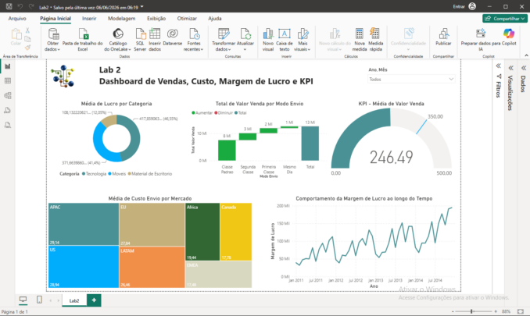The width and height of the screenshot is (530, 316).
Task: Click the Atualizar refresh icon
Action: pos(245,34)
